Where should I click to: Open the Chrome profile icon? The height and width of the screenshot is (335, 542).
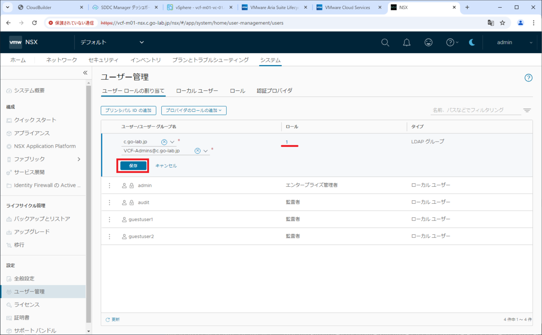click(x=520, y=23)
